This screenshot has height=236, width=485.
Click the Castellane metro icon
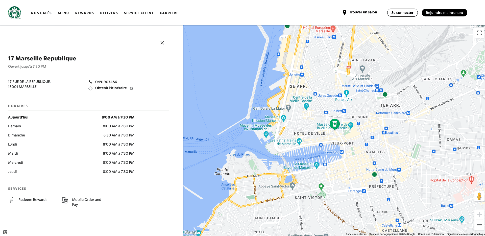(400, 225)
